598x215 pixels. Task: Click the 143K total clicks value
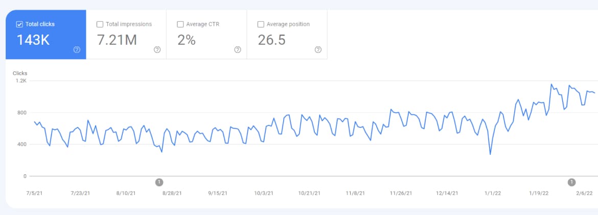(33, 40)
